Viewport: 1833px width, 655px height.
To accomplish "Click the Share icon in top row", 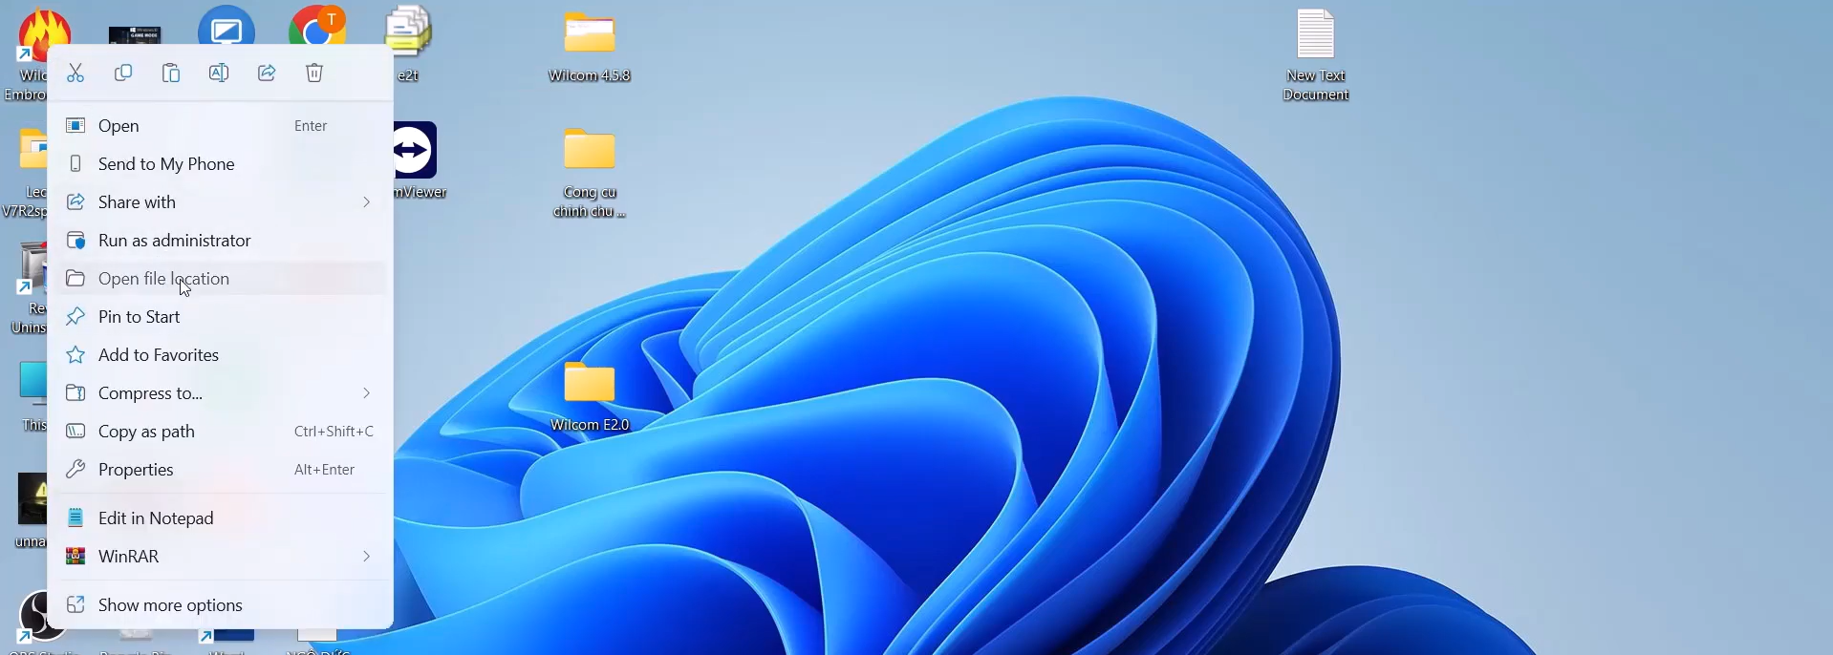I will tap(267, 74).
